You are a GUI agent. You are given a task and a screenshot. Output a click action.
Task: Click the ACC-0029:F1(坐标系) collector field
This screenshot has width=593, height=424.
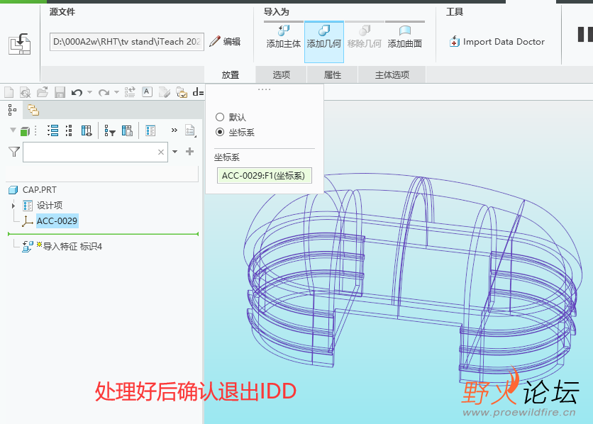pos(265,176)
